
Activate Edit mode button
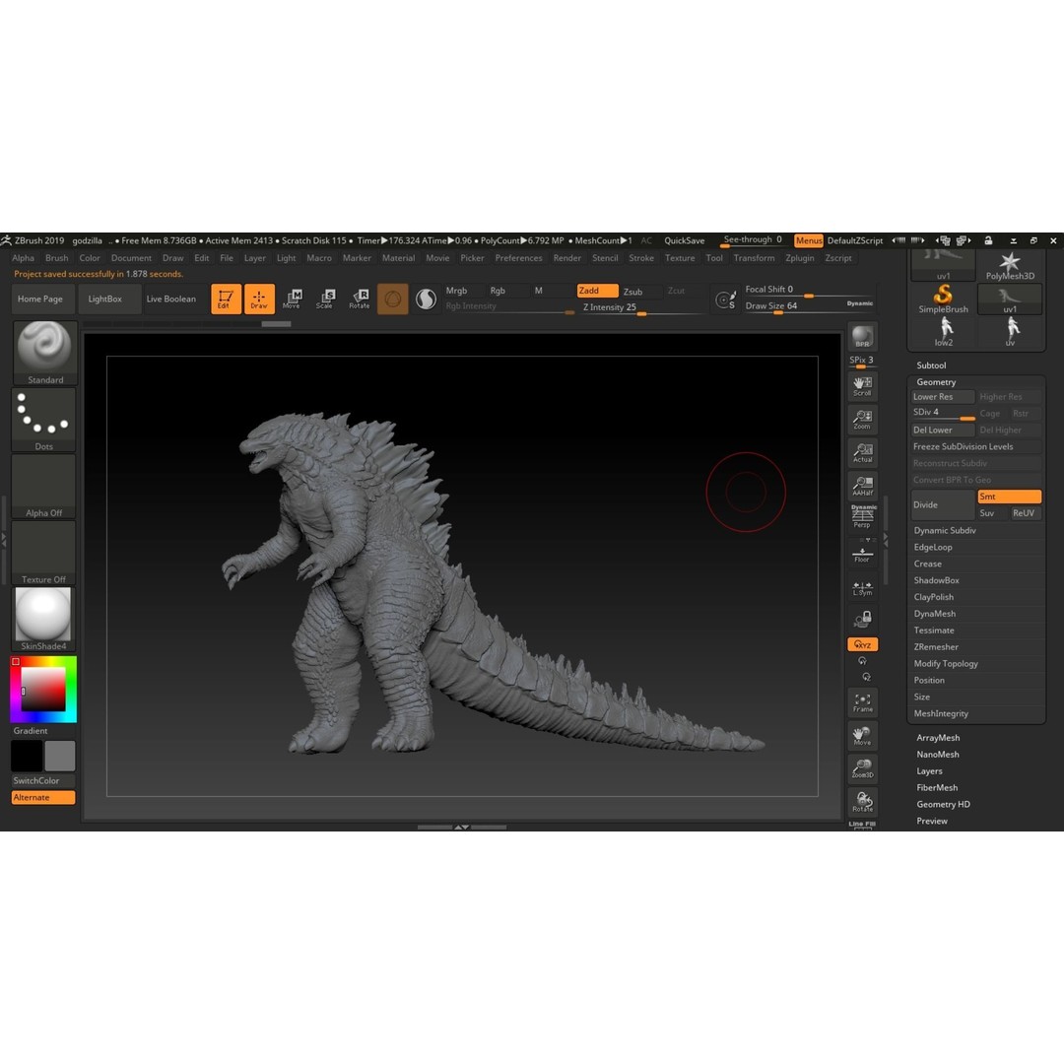[x=226, y=299]
